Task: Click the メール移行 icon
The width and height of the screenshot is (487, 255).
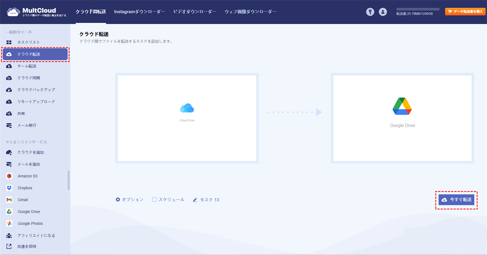Action: click(9, 125)
